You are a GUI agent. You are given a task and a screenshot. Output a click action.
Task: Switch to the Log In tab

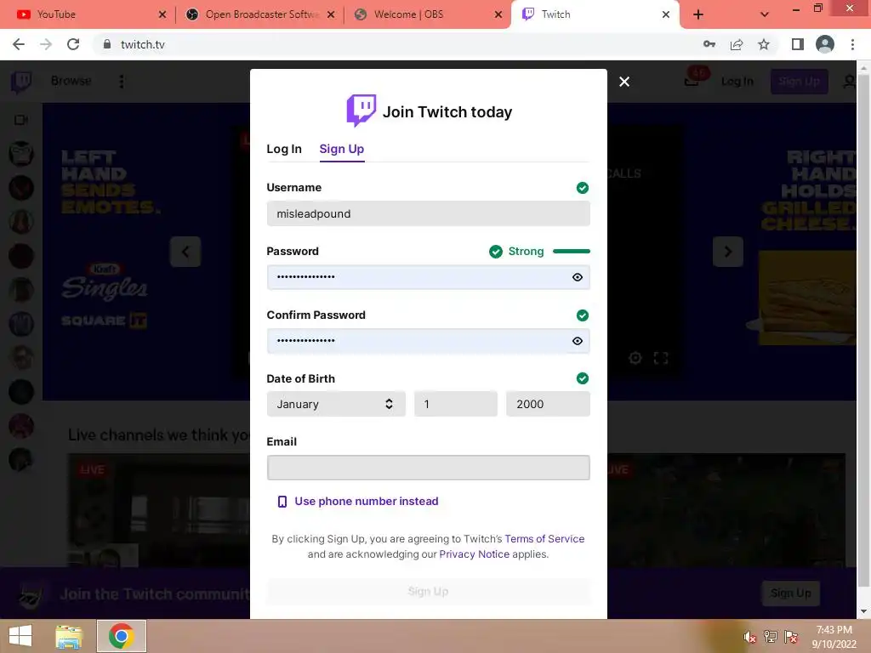(284, 149)
